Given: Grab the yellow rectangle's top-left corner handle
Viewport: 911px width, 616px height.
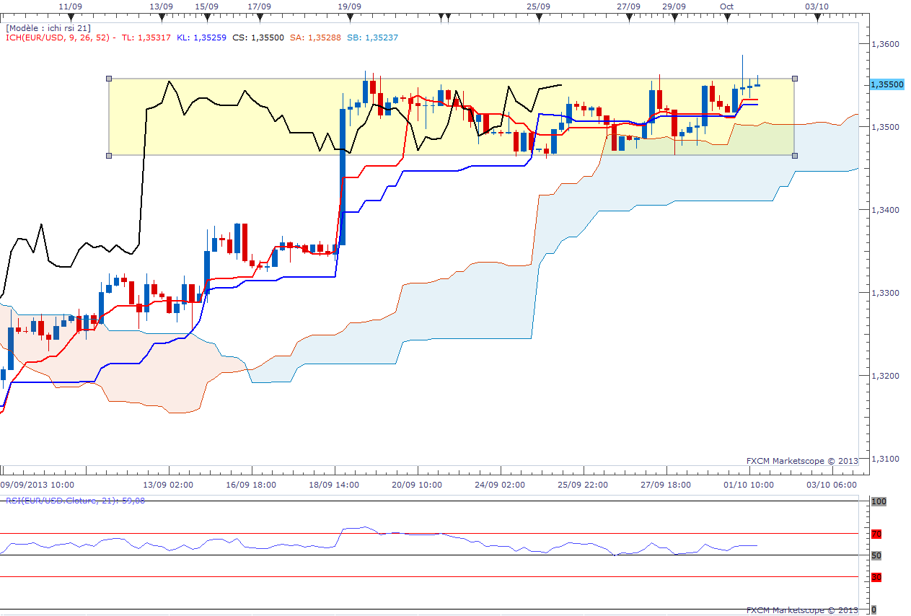Looking at the screenshot, I should click(x=109, y=78).
